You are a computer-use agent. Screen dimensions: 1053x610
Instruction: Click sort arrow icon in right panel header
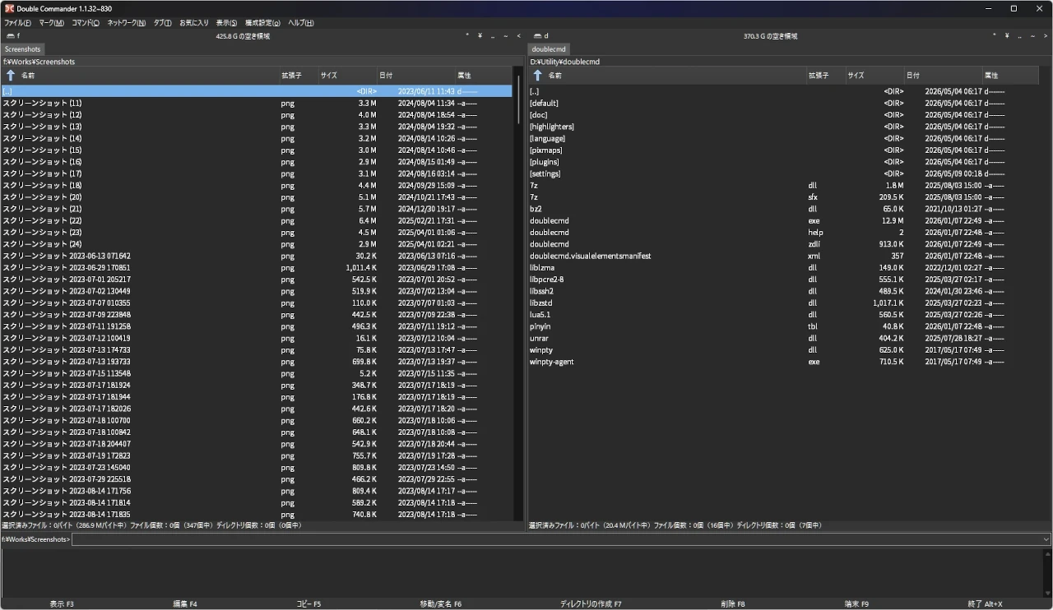pos(537,76)
